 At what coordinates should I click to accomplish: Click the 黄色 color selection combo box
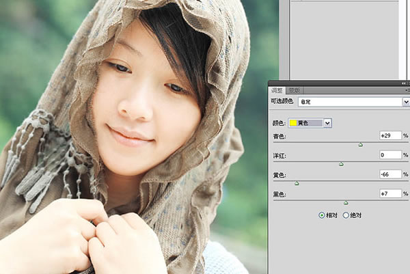click(x=310, y=123)
